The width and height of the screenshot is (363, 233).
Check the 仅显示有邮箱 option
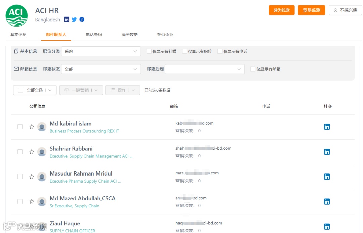(253, 69)
